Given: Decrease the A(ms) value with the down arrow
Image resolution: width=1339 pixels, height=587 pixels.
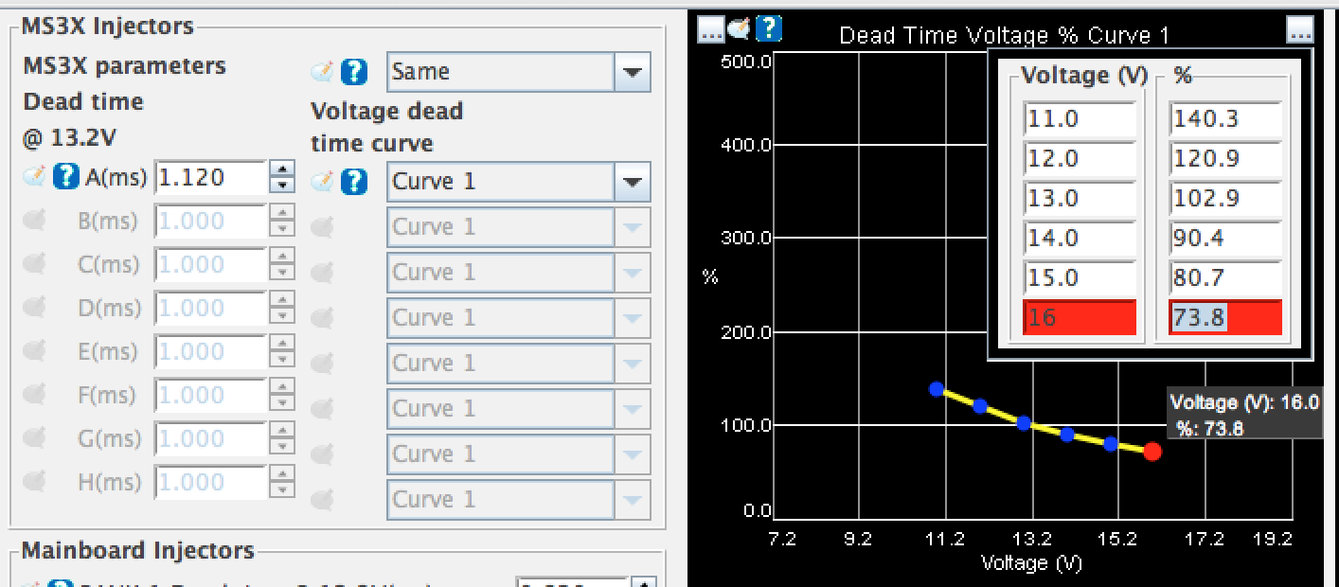Looking at the screenshot, I should point(282,186).
